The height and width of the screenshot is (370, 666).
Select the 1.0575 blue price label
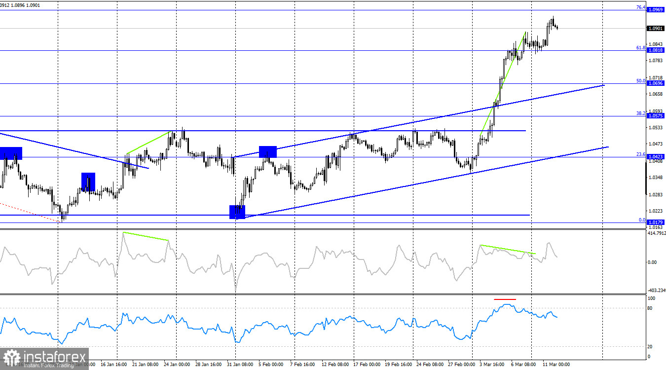click(655, 116)
